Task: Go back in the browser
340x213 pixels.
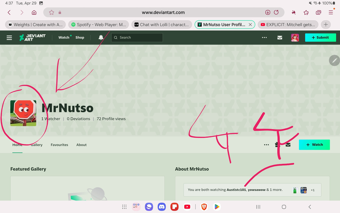Action: [x=9, y=12]
